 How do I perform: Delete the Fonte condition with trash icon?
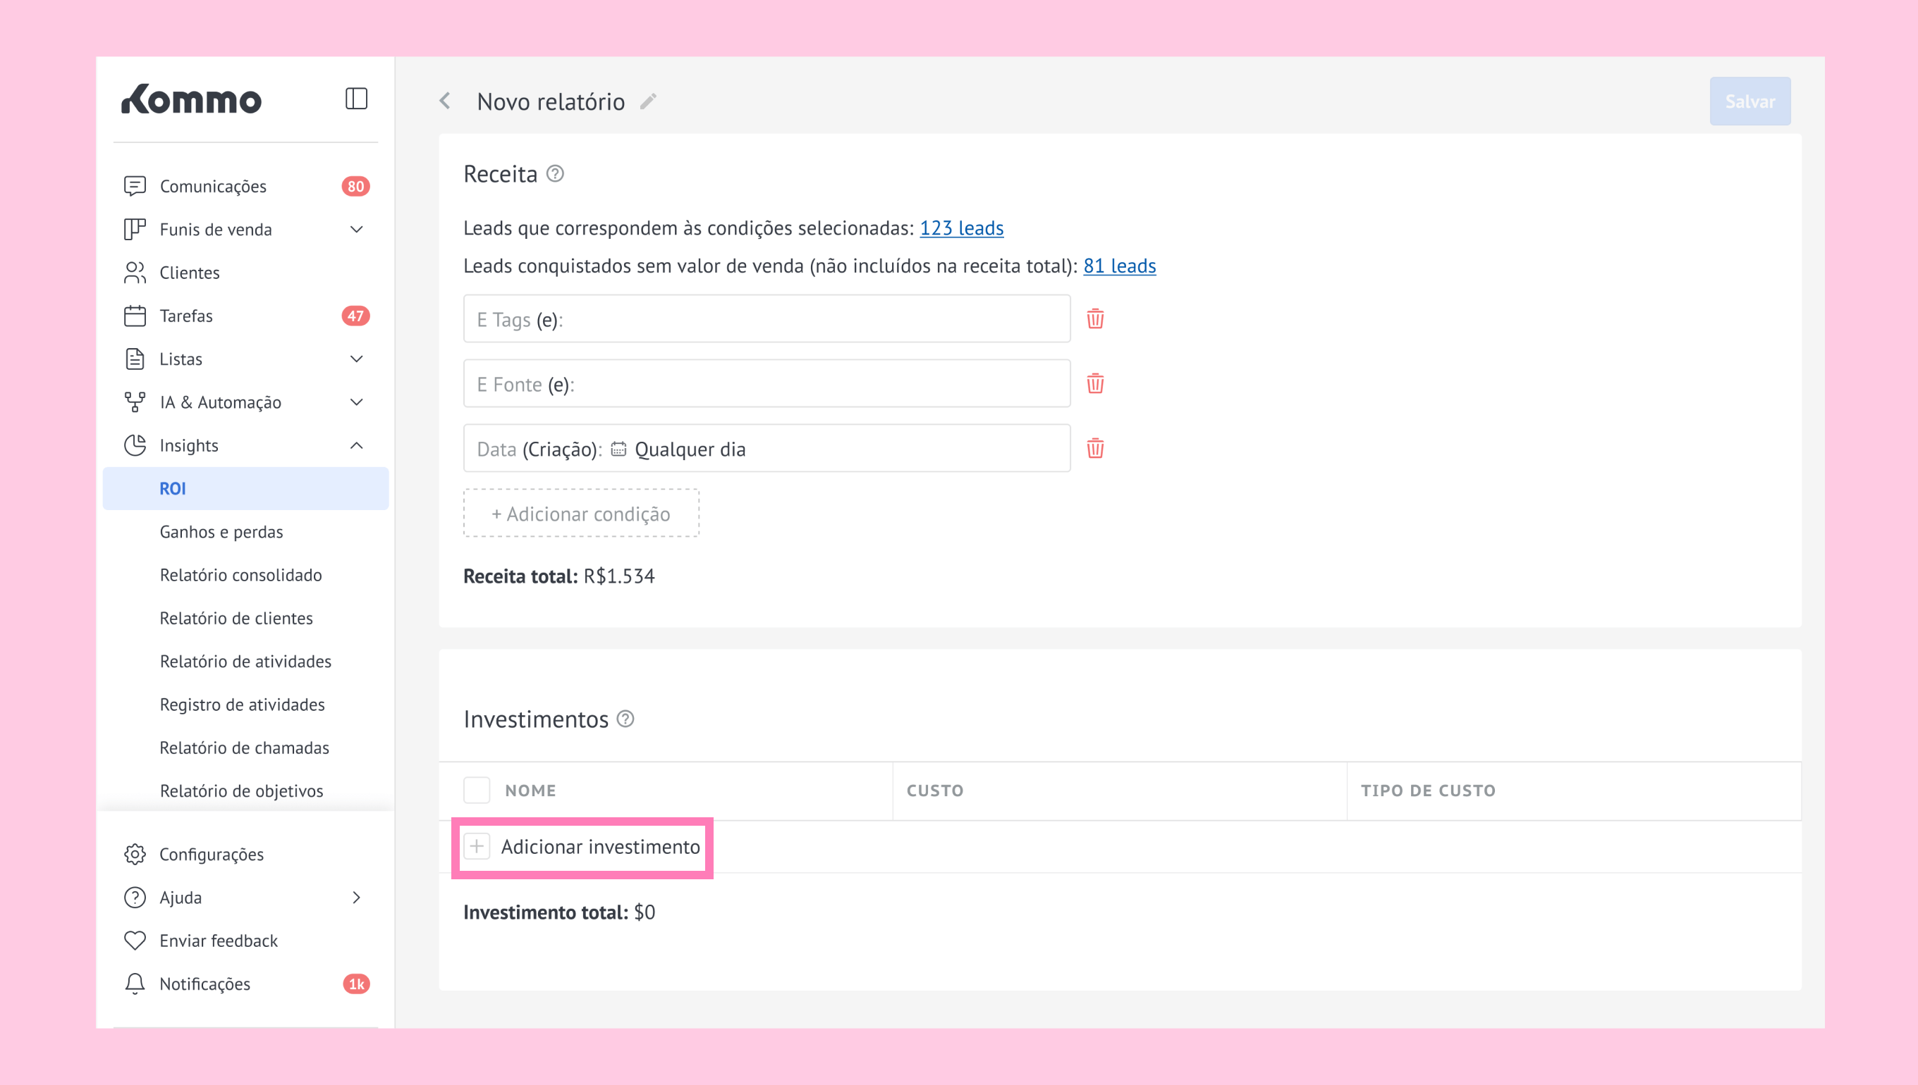pos(1094,384)
